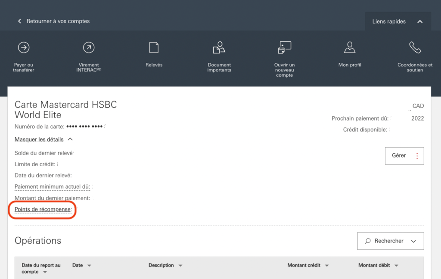Select the Ouvrir un nouveau compte icon
This screenshot has width=441, height=279.
click(284, 47)
